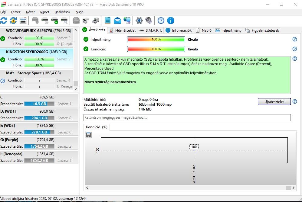Screen dimensions: 302x202
Task: Click the Újratesztelés button
Action: pos(274,102)
